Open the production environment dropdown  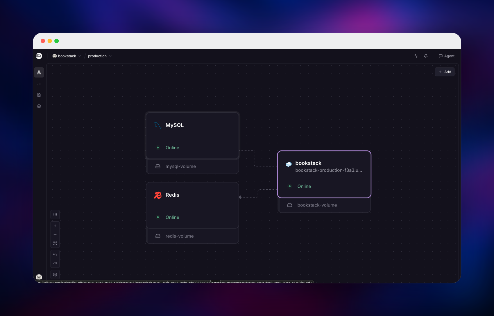click(100, 56)
